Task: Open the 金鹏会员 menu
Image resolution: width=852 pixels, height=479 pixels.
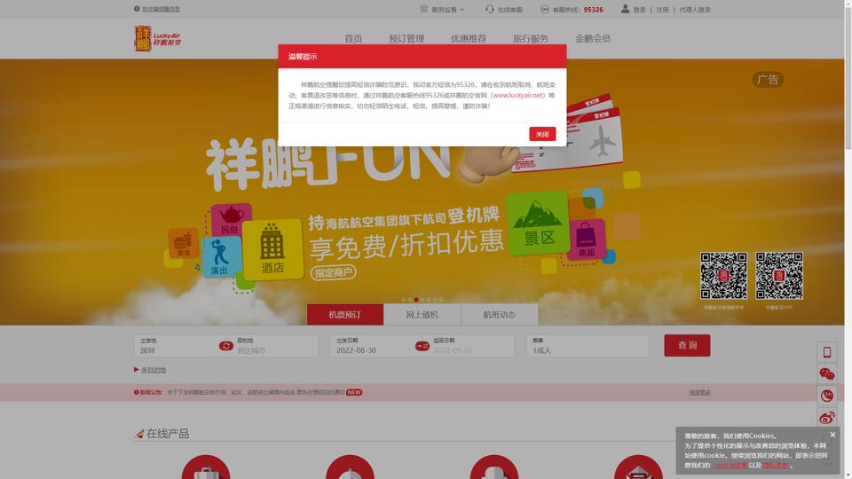Action: pyautogui.click(x=593, y=38)
